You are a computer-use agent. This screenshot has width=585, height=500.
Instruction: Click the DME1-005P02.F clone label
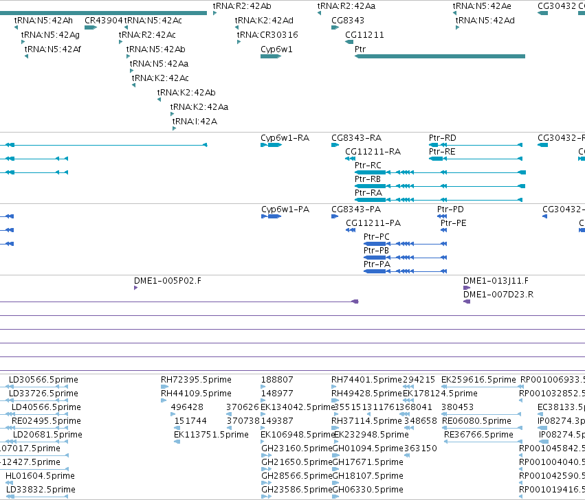point(168,281)
